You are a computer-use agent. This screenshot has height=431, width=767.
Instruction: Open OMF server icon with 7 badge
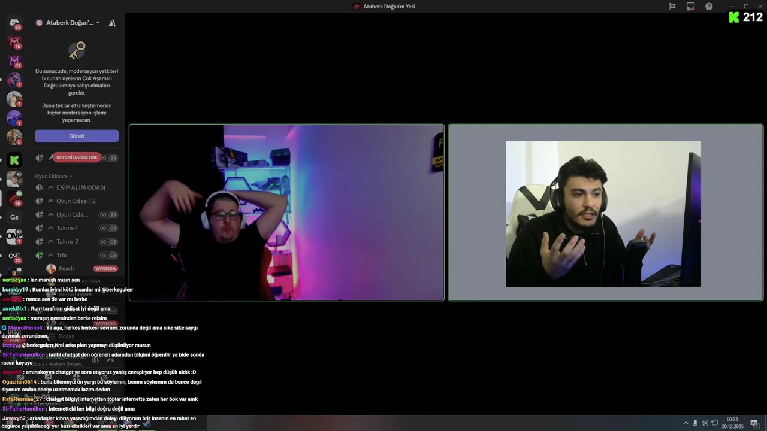click(14, 236)
